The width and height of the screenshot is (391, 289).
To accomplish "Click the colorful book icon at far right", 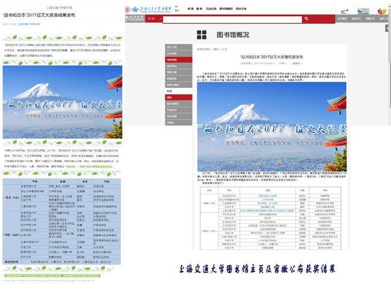I will [x=381, y=11].
